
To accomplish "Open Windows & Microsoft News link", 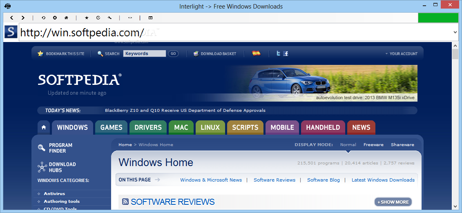I will coord(211,180).
